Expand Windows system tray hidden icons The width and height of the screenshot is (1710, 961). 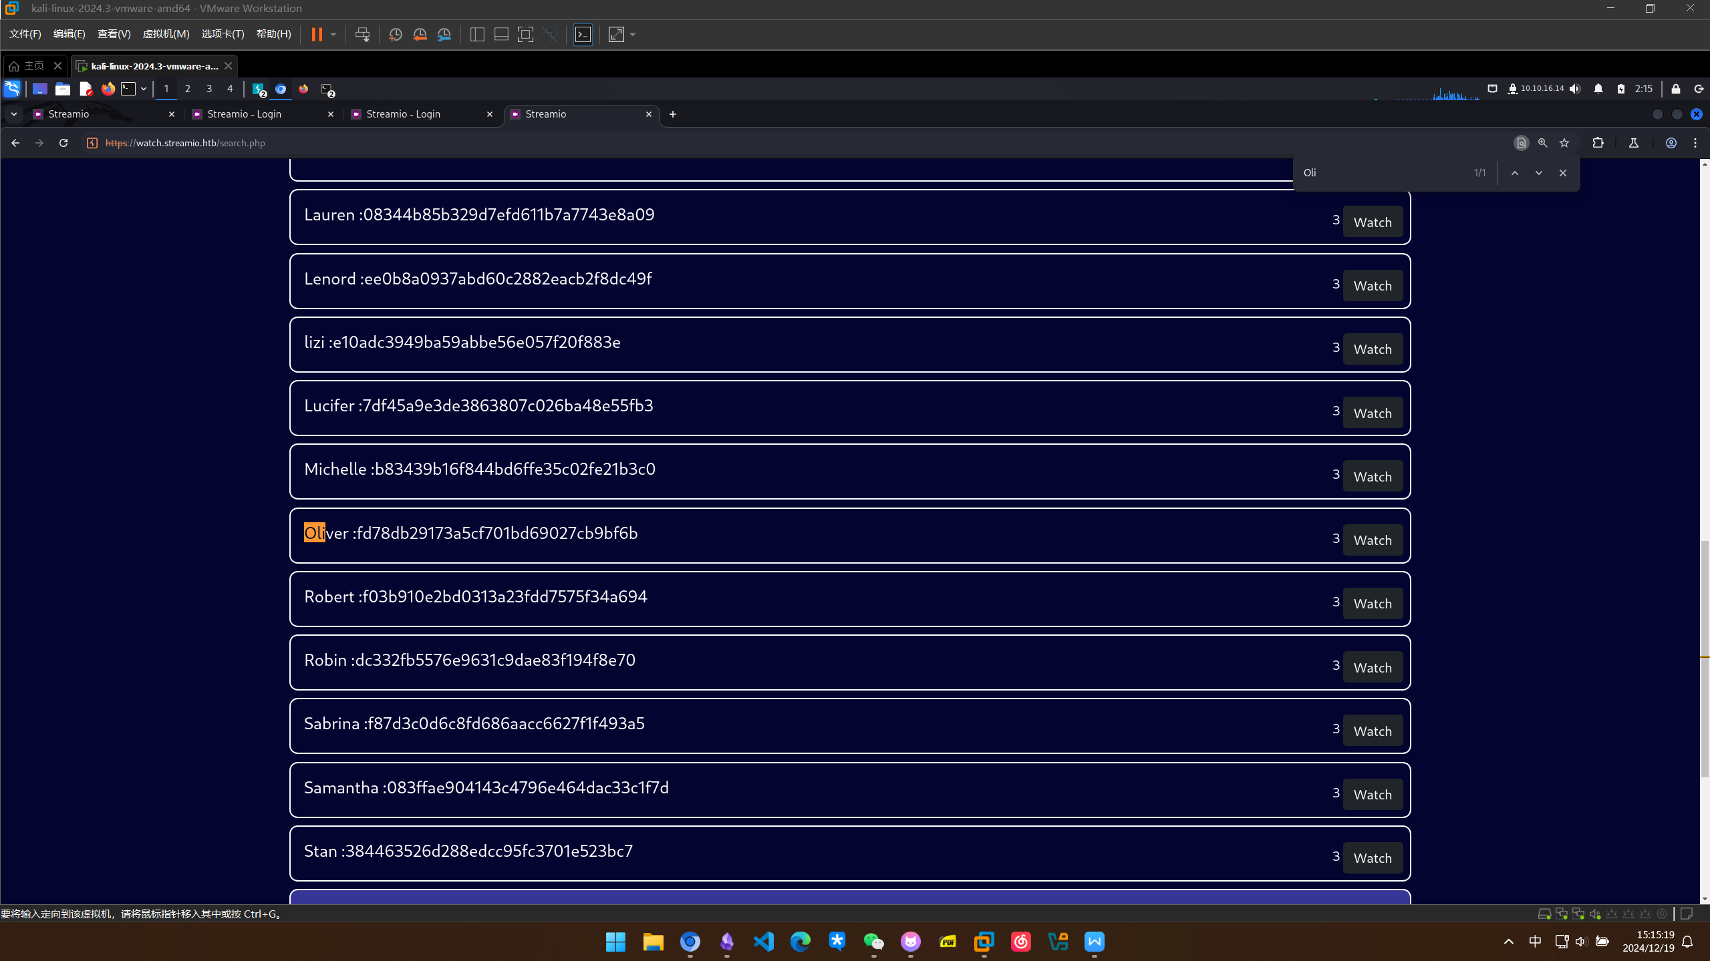[x=1508, y=942]
